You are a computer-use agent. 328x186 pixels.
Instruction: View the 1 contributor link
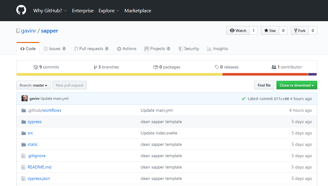click(x=287, y=67)
